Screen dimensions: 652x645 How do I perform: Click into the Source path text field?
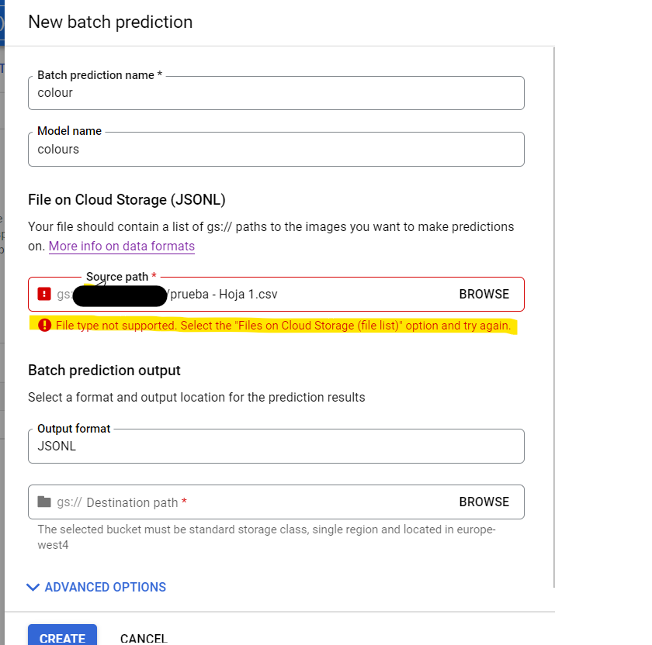310,295
